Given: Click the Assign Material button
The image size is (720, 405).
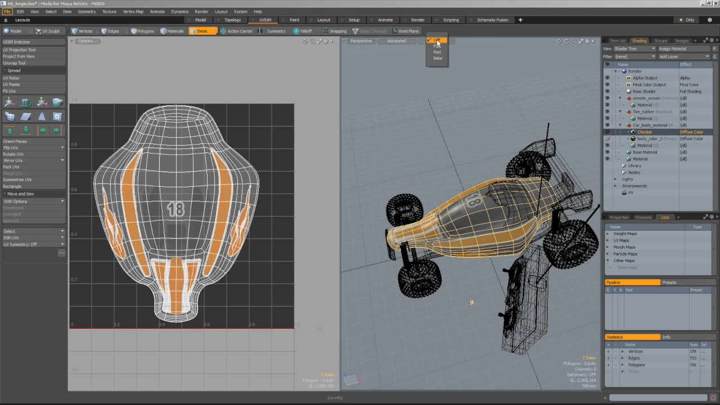Looking at the screenshot, I should [684, 49].
